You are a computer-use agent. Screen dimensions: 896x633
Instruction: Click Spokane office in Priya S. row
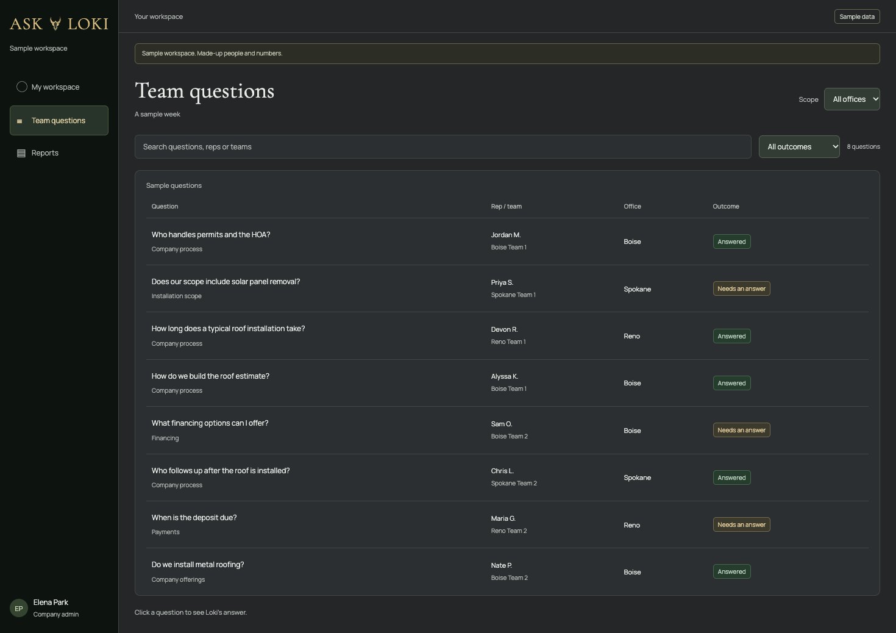637,289
